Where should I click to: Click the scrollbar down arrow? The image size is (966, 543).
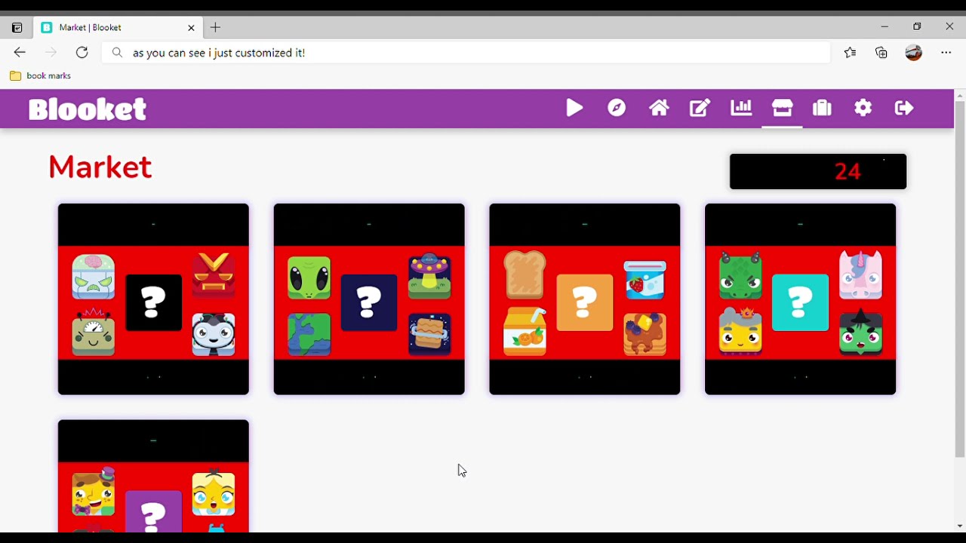[960, 526]
